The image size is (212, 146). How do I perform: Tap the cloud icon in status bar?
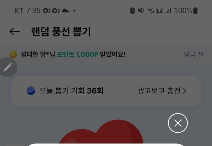click(x=65, y=11)
